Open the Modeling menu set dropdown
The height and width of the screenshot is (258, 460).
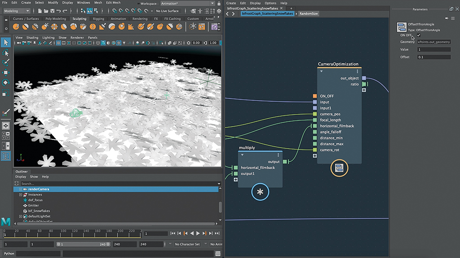click(17, 11)
